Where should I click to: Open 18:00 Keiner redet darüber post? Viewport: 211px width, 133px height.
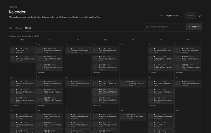click(188, 84)
